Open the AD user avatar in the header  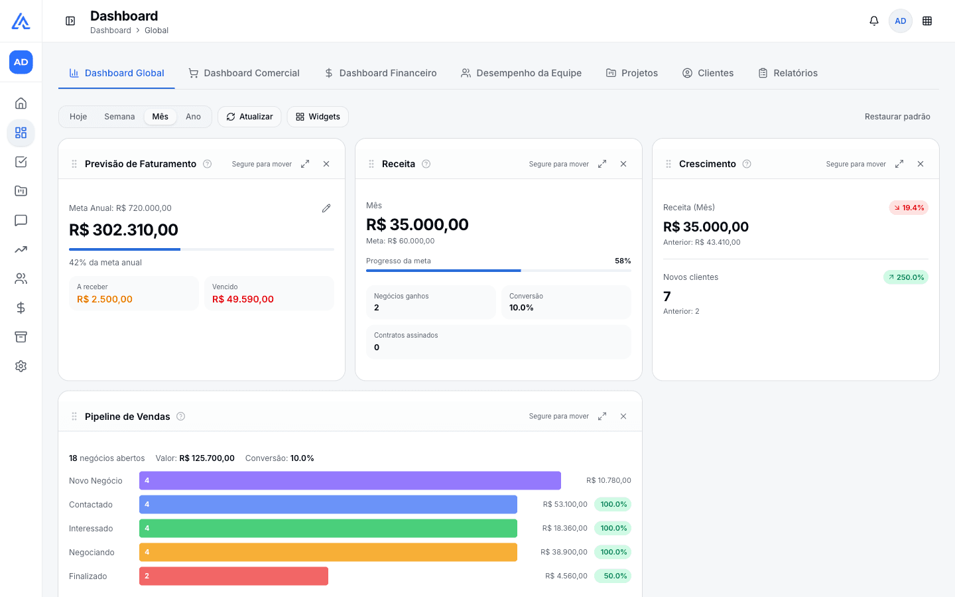point(901,21)
